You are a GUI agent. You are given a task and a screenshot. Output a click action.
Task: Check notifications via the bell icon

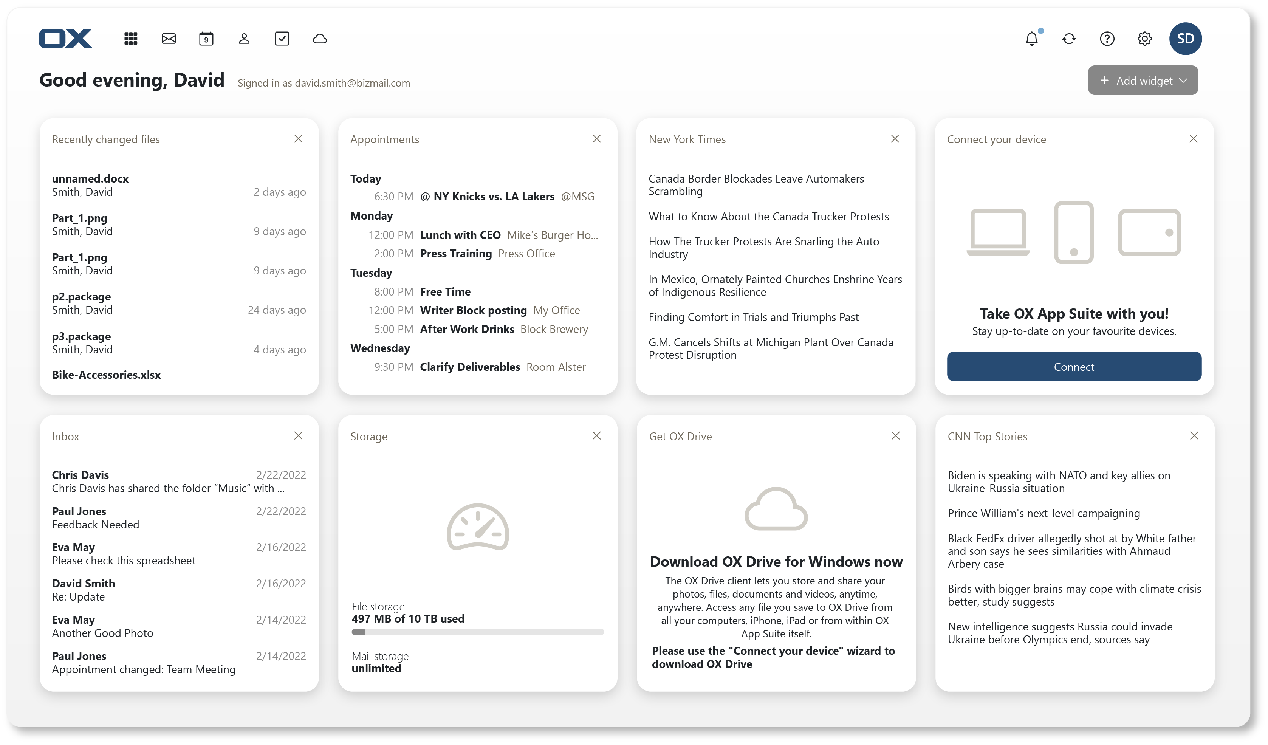1031,39
